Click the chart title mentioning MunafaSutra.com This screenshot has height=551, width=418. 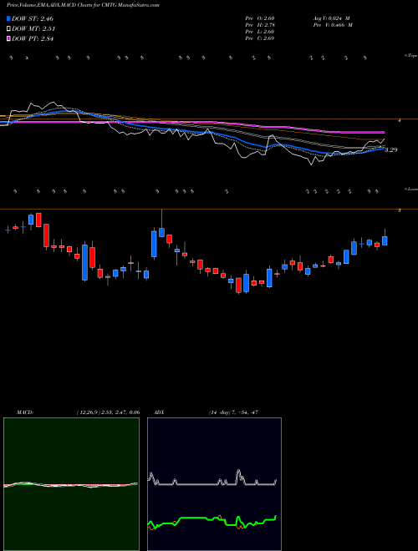point(83,5)
